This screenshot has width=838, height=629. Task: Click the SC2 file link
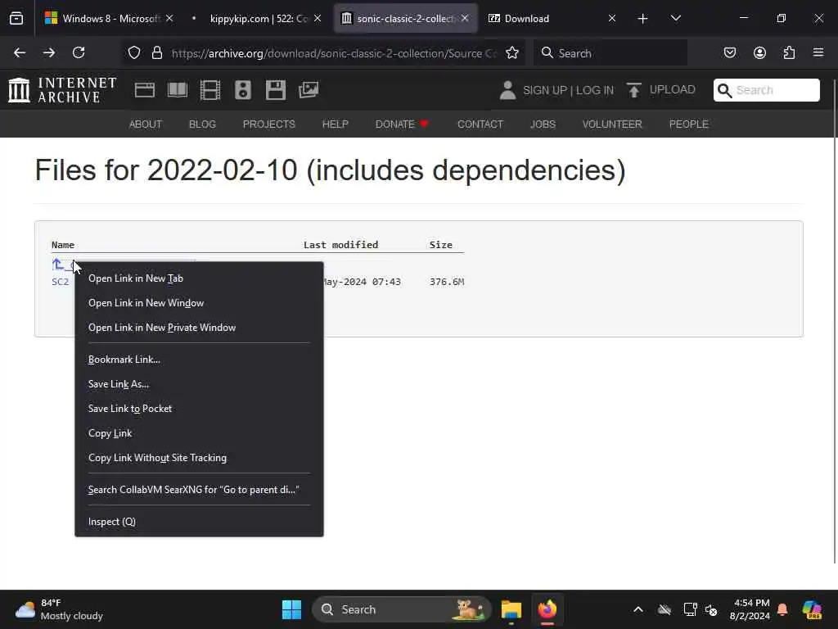(61, 282)
